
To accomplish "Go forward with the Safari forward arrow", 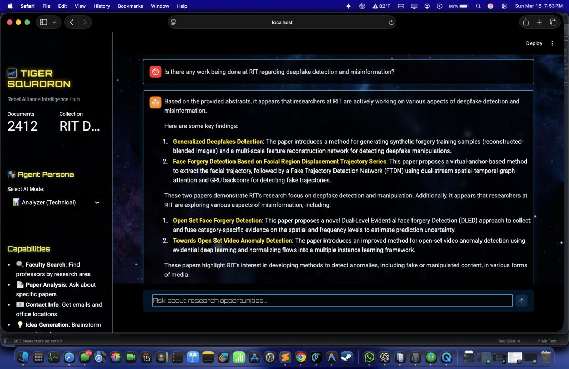I will (84, 22).
